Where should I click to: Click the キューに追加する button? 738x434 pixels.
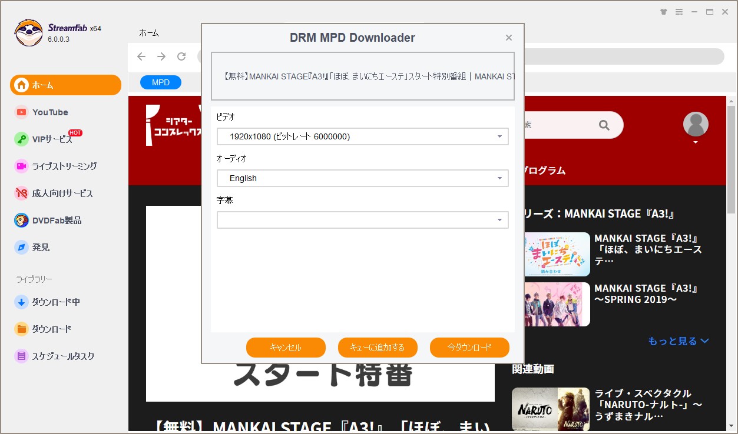click(x=377, y=348)
